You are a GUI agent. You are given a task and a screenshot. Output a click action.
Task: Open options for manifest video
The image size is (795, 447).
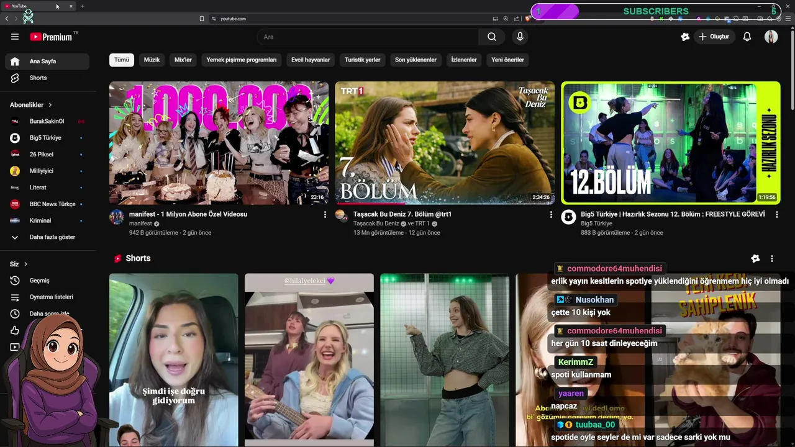[x=325, y=214]
